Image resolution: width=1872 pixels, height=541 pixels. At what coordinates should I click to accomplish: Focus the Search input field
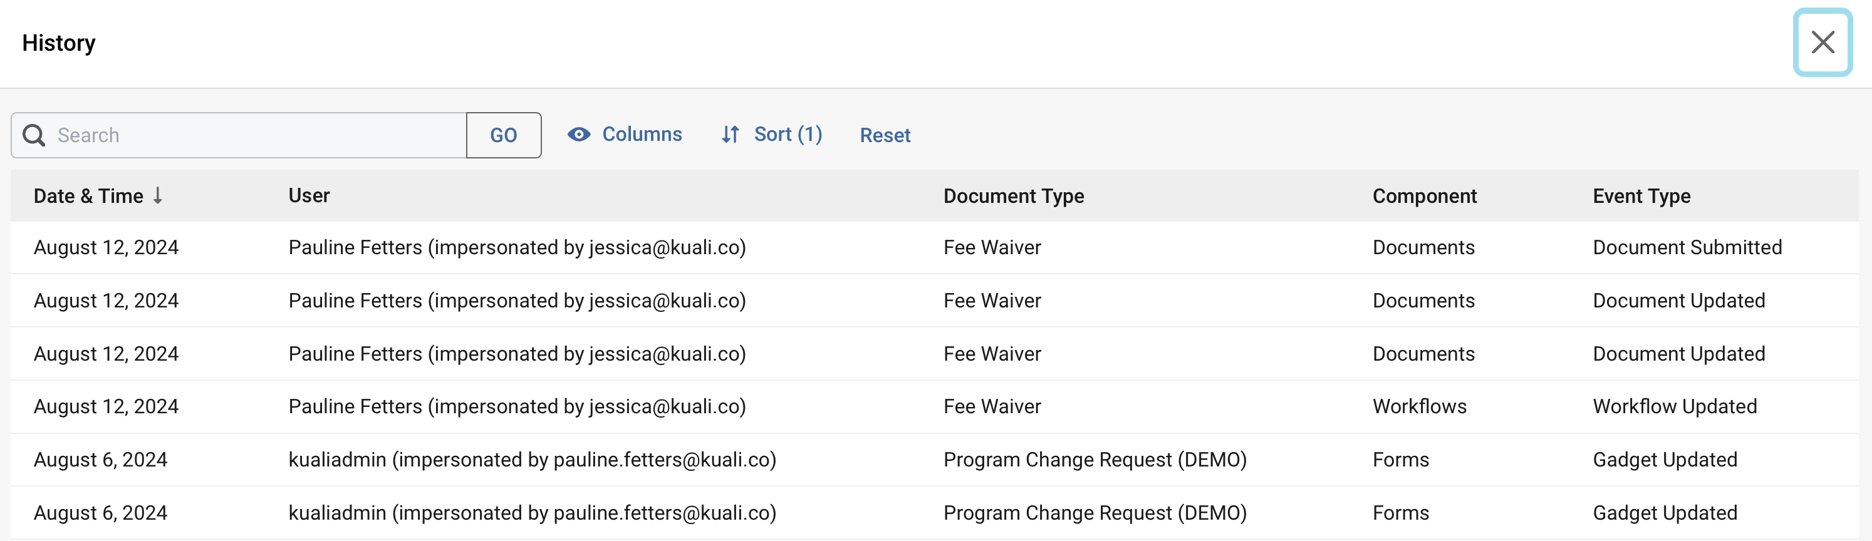point(254,135)
